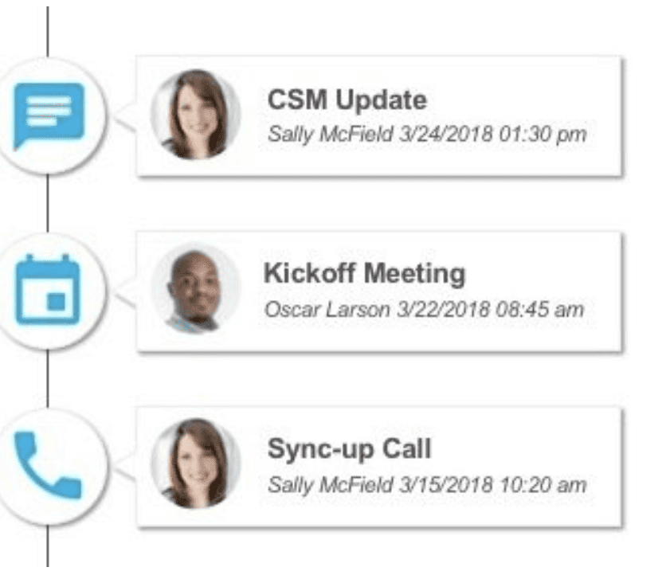
Task: Click the 3/15/2018 10:20 am timestamp
Action: click(x=493, y=483)
